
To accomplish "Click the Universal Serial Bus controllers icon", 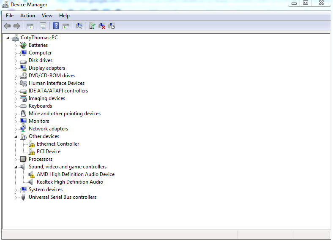I will (x=23, y=197).
